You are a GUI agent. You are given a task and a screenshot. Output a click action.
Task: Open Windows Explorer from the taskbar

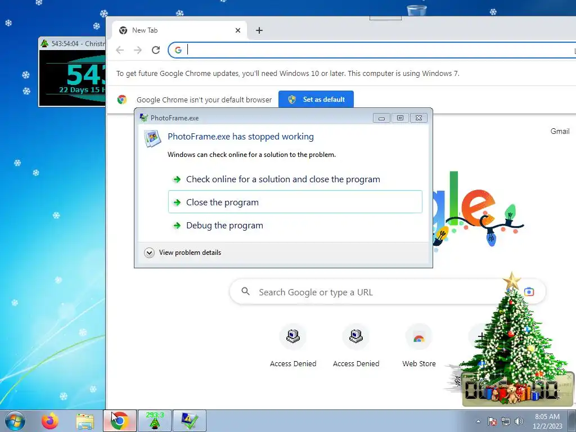[85, 421]
